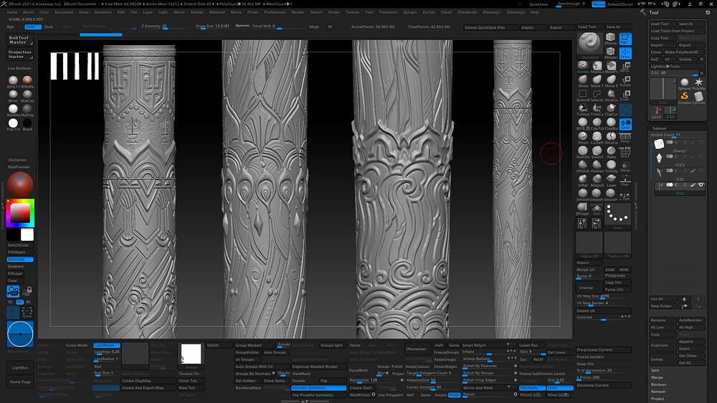The image size is (717, 403).
Task: Open the Preferences menu
Action: pyautogui.click(x=275, y=12)
